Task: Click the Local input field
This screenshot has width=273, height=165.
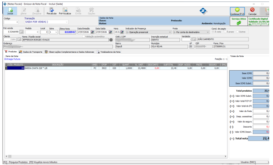Action: pyautogui.click(x=44, y=32)
